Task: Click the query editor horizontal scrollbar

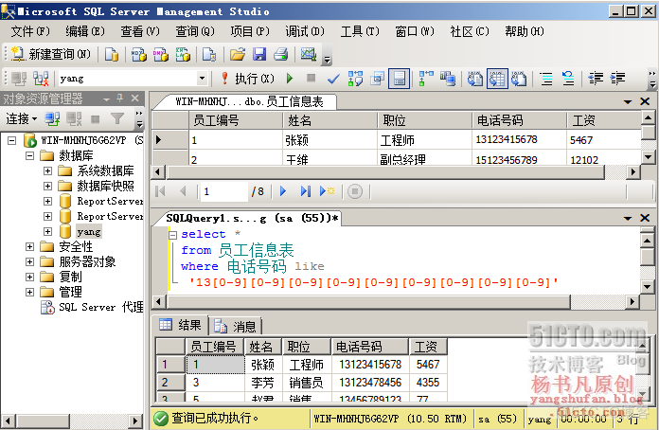Action: [x=397, y=301]
